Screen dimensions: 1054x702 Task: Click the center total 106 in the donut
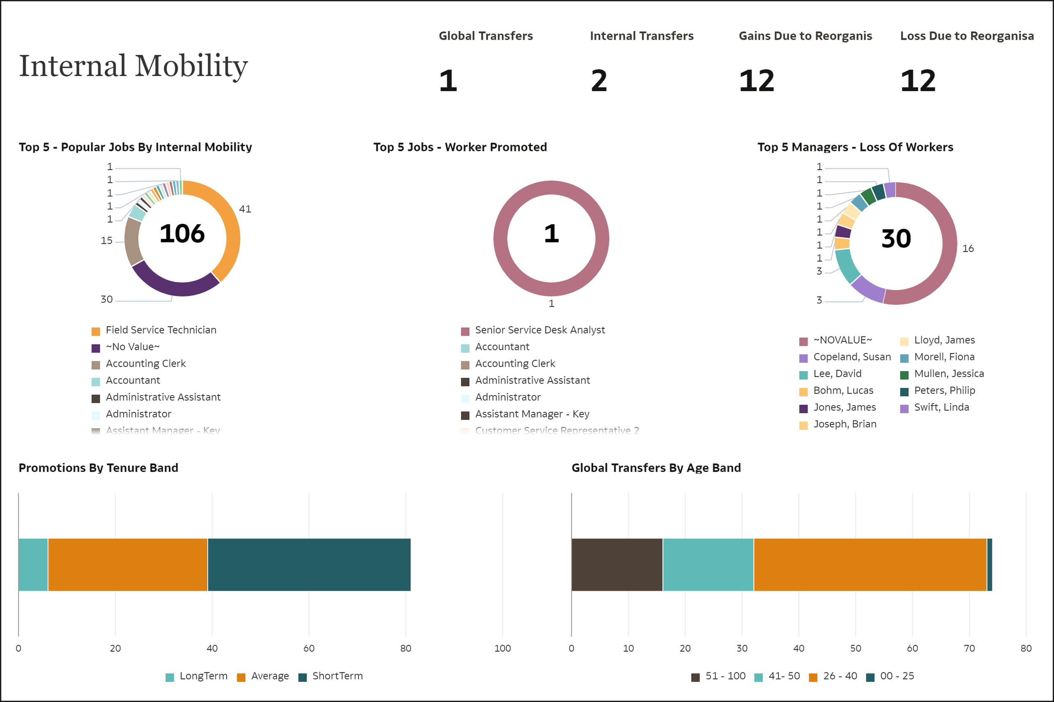pyautogui.click(x=182, y=234)
